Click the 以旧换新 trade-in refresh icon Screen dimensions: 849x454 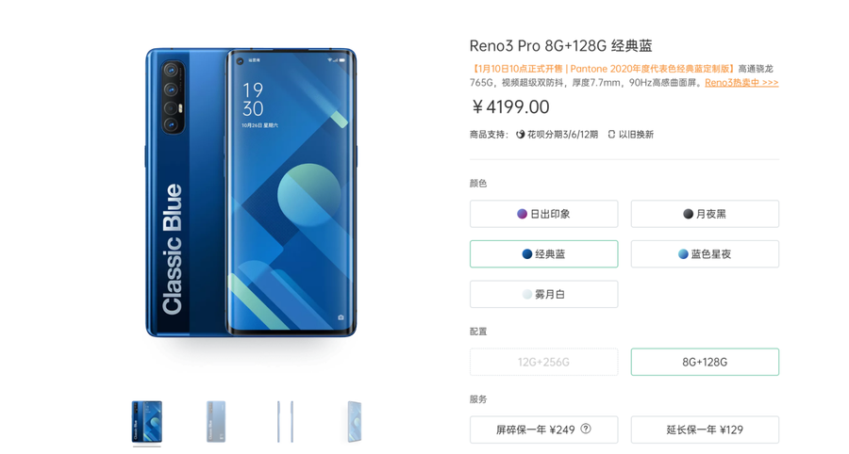click(611, 135)
